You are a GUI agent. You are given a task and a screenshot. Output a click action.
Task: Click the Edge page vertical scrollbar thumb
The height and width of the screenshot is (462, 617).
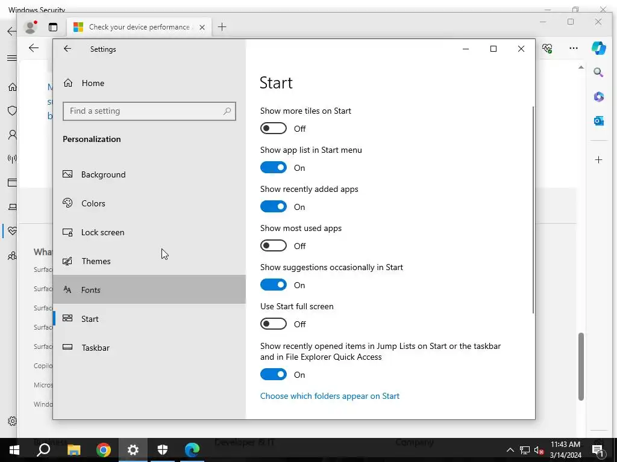point(581,366)
